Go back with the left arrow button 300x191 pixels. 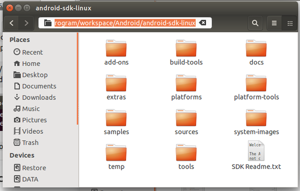[11, 23]
